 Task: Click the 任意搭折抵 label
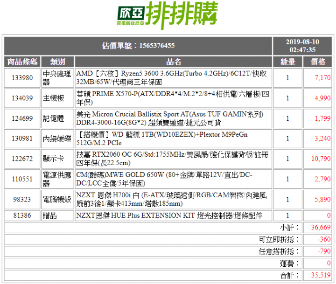point(279,251)
